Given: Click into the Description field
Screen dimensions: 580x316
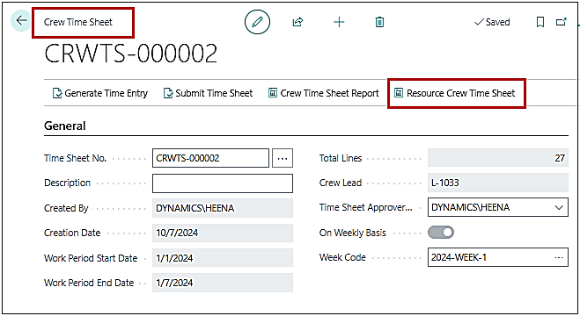Looking at the screenshot, I should (x=223, y=183).
